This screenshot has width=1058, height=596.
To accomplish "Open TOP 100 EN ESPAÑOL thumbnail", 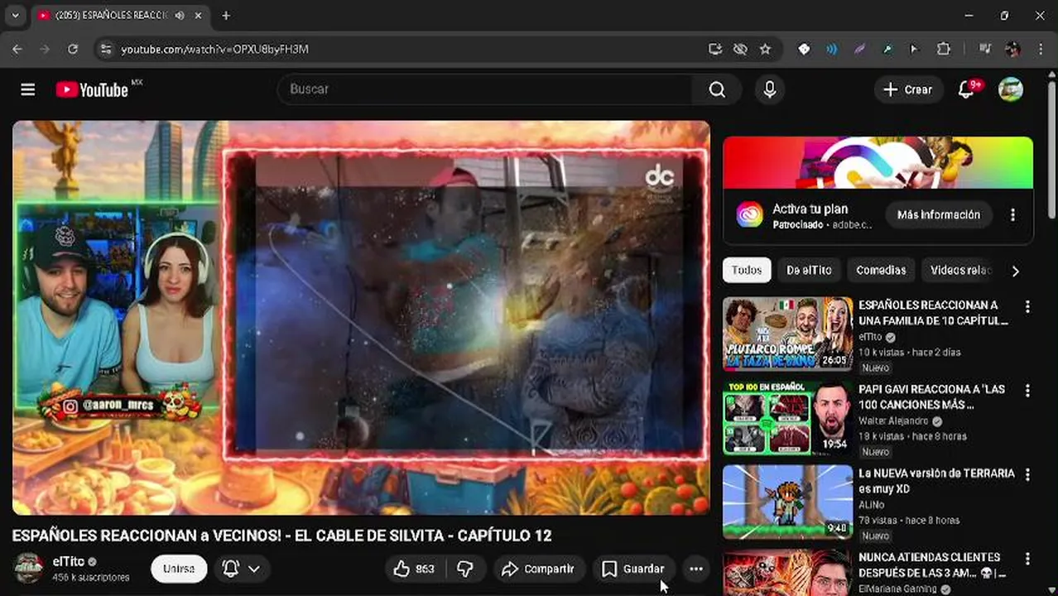I will [788, 418].
